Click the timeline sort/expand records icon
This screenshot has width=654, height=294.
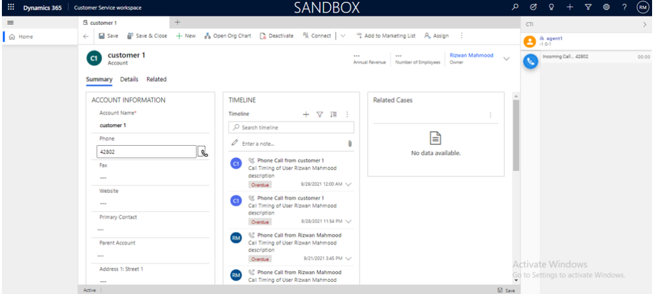(333, 114)
